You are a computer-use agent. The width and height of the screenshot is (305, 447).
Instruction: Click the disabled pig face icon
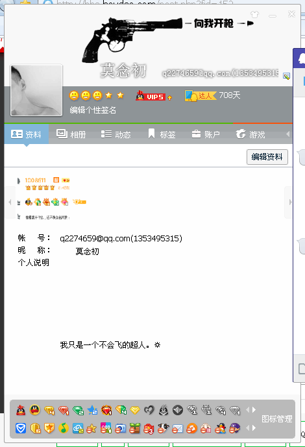206,428
